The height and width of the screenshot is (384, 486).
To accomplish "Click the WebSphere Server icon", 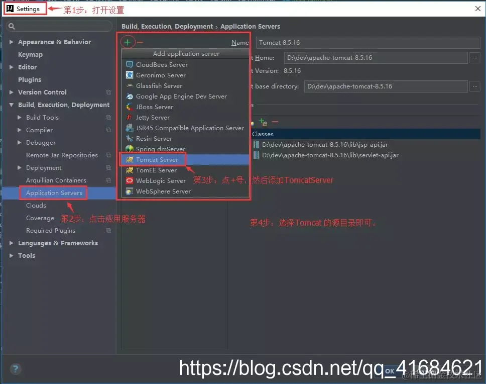I will (x=129, y=191).
